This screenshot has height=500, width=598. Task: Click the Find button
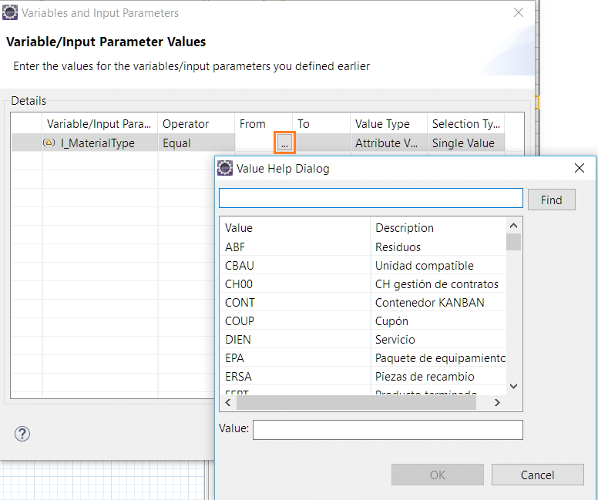click(551, 200)
